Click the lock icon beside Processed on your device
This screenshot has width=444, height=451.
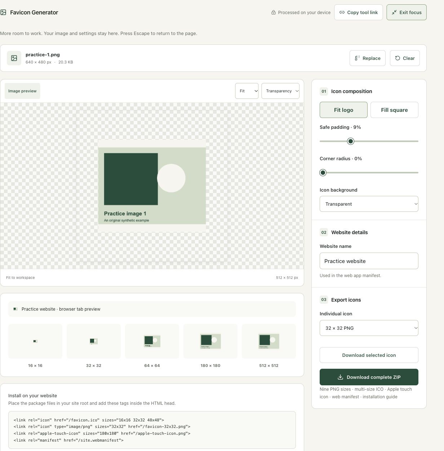[274, 12]
